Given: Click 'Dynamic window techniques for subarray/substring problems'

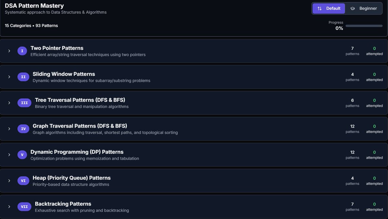Looking at the screenshot, I should (92, 80).
